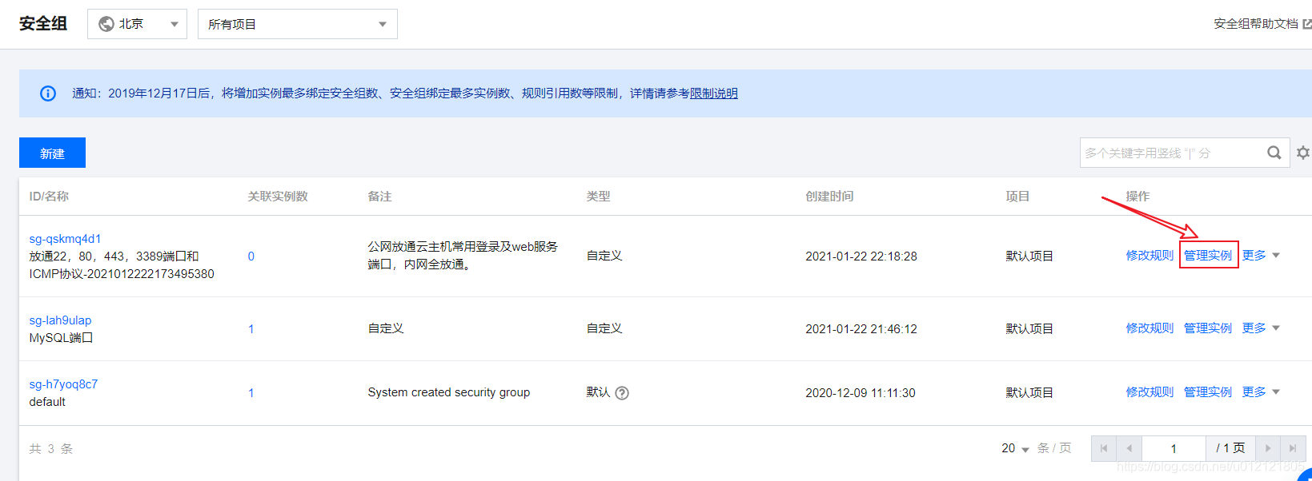Screen dimensions: 1312x481
Task: Go to first page button
Action: pyautogui.click(x=1104, y=448)
